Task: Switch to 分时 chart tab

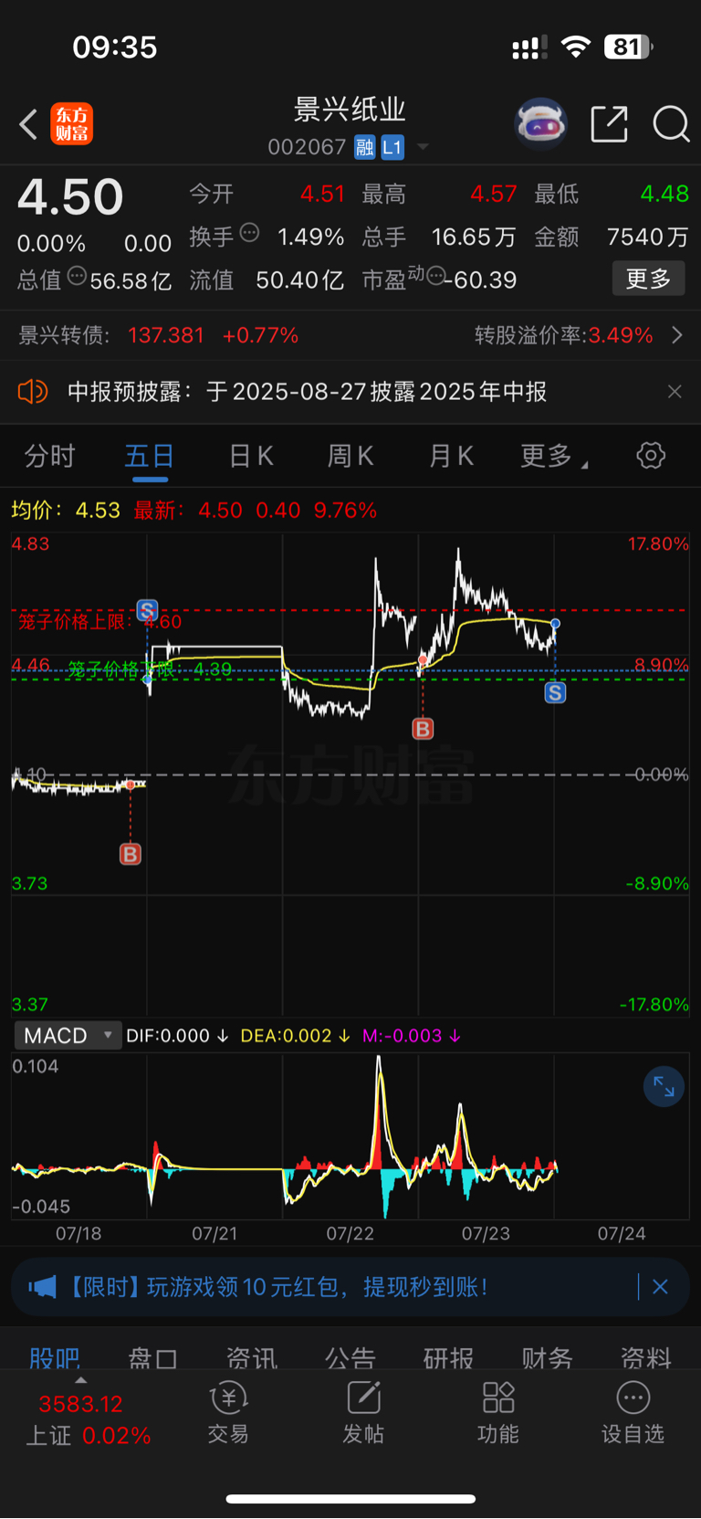Action: [x=49, y=456]
